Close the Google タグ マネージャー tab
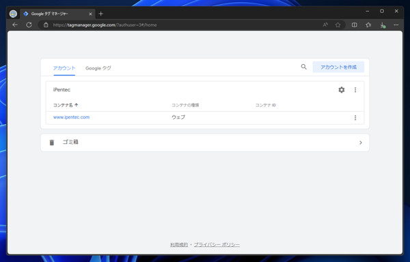This screenshot has width=410, height=262. pyautogui.click(x=90, y=14)
